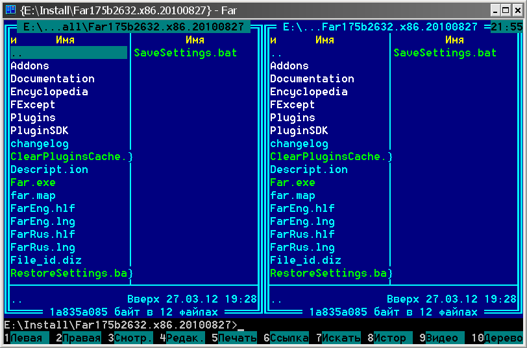The width and height of the screenshot is (527, 348).
Task: Click the 9 Видео function key button
Action: coord(441,338)
